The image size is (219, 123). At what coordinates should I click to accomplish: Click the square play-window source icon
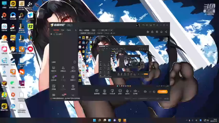[x=120, y=92]
